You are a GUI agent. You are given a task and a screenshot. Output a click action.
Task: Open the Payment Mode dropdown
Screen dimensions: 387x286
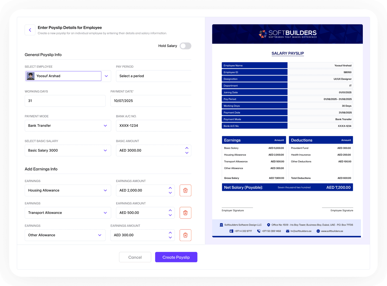point(105,126)
